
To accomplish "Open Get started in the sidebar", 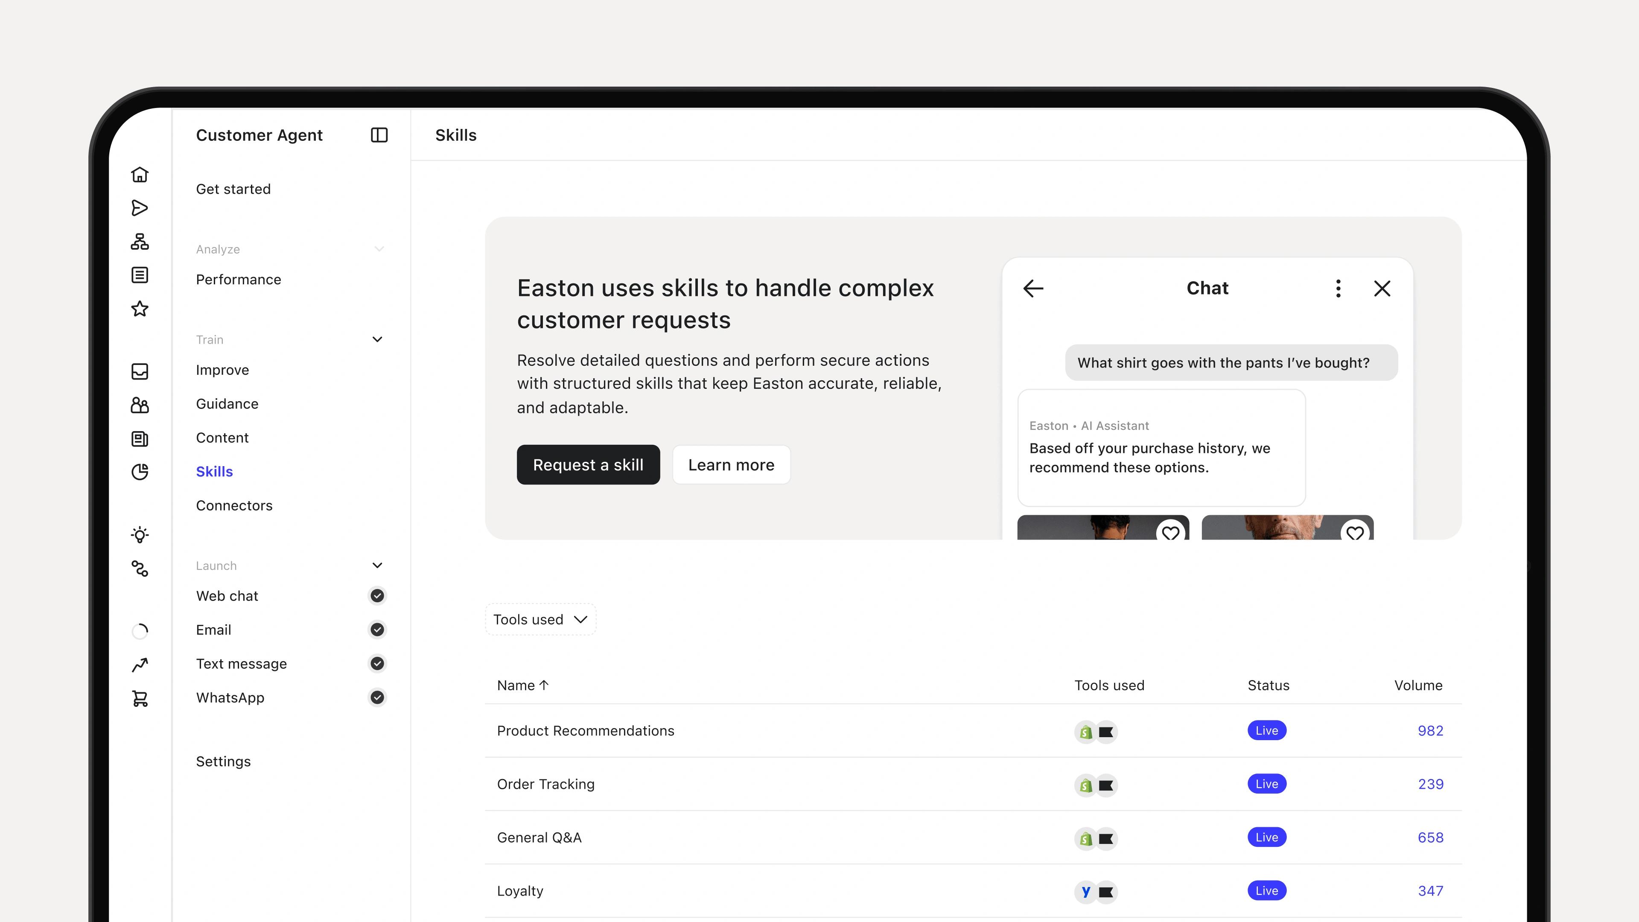I will 233,189.
